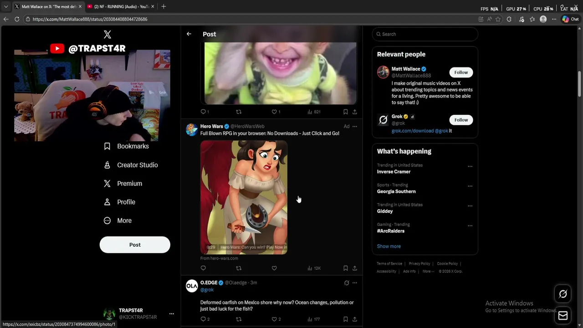View analytics showing 821 views
The image size is (583, 328).
coord(314,112)
